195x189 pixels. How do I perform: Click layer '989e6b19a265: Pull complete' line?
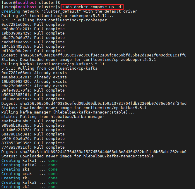33,126
